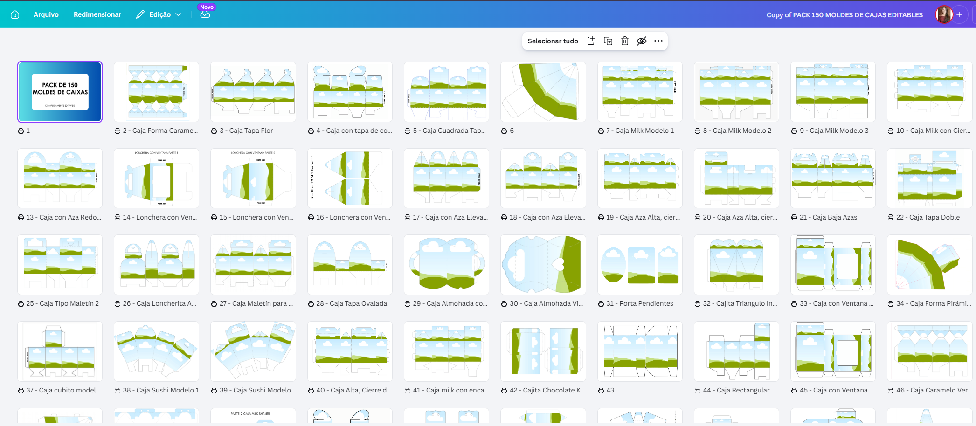
Task: Click the cloud save status icon
Action: pos(205,15)
